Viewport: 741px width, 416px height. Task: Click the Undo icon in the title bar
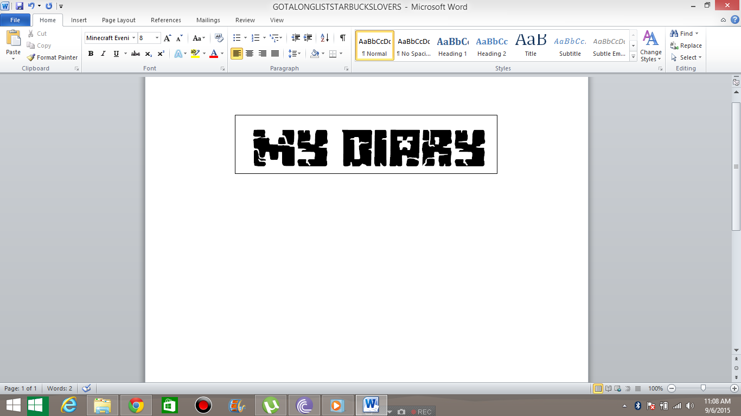(31, 6)
